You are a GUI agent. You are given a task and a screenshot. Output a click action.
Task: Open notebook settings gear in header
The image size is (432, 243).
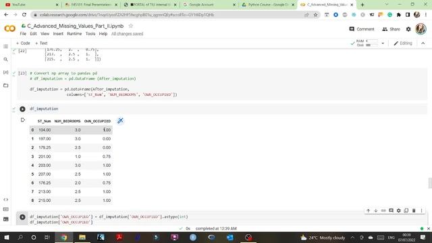click(x=408, y=29)
